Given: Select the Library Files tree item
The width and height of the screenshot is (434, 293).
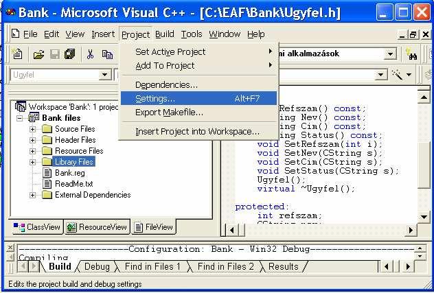Looking at the screenshot, I should pyautogui.click(x=73, y=162).
